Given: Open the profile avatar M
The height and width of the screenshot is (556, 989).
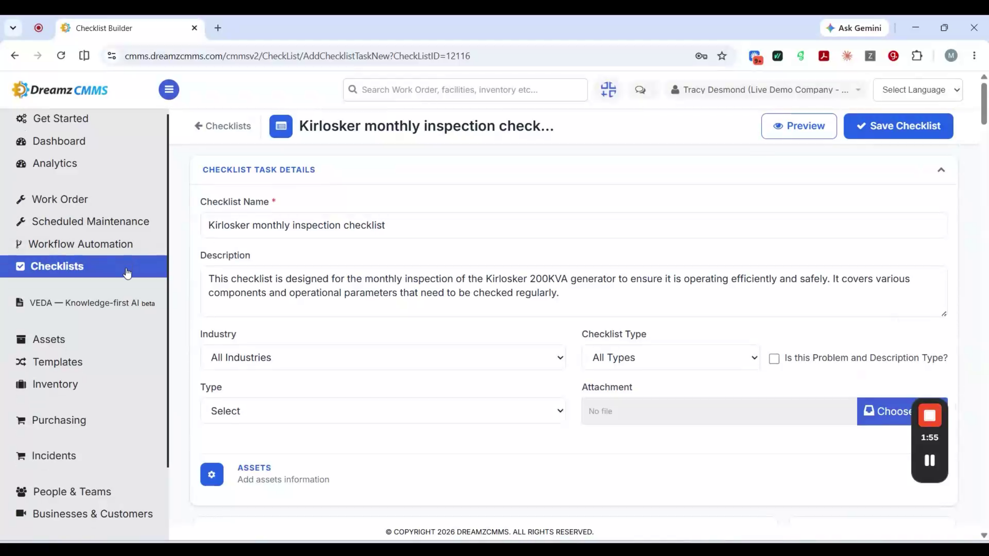Looking at the screenshot, I should [951, 56].
